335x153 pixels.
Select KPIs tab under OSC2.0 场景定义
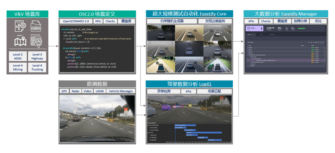[99, 21]
